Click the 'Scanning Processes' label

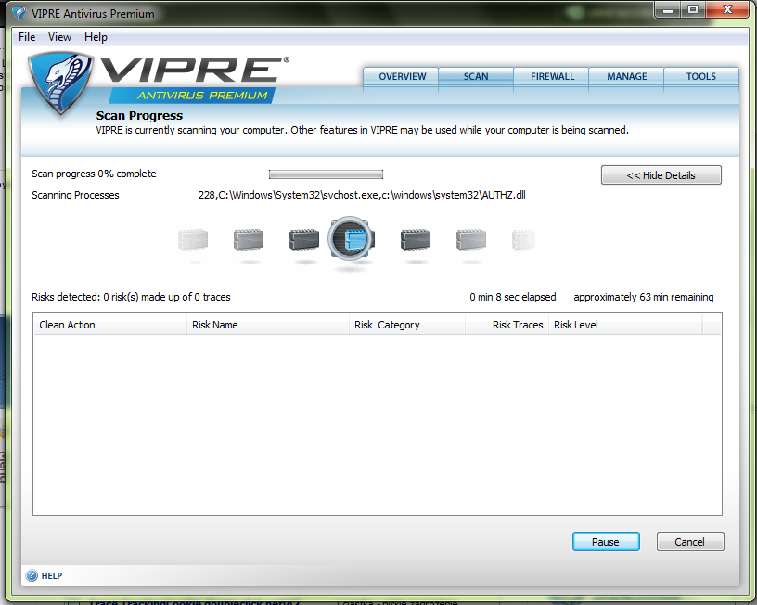[x=75, y=195]
